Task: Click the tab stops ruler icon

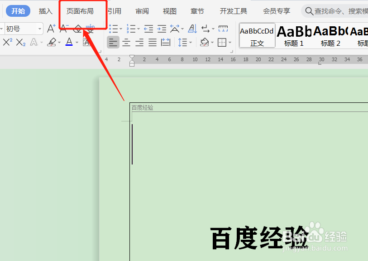Action: click(223, 29)
